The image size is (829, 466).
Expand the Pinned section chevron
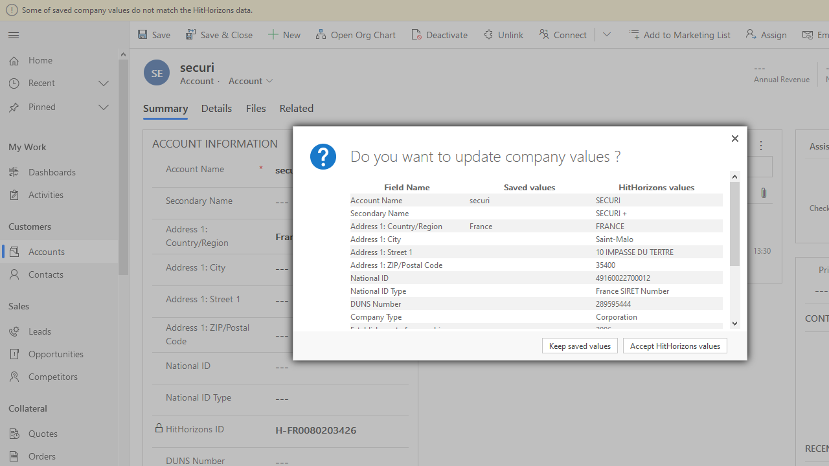coord(104,107)
